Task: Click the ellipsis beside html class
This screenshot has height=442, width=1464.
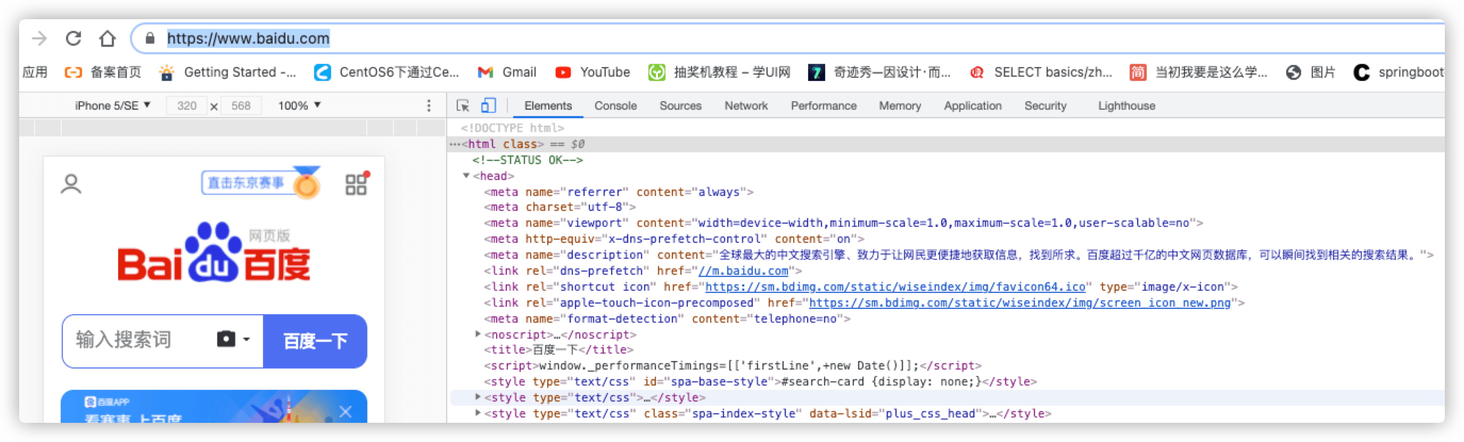Action: pos(455,144)
